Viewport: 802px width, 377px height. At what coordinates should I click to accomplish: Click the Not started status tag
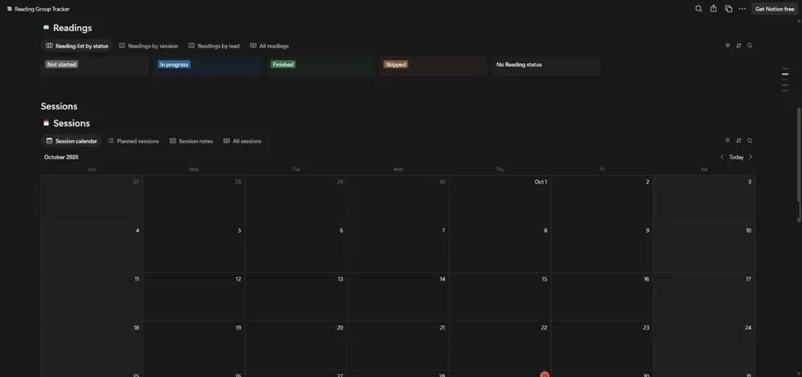(x=61, y=64)
